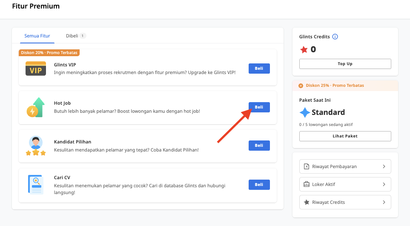Click the Lihat Paket button
Screen dimensions: 410x226
click(345, 136)
